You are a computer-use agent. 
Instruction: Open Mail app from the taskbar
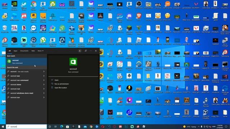pos(85,126)
